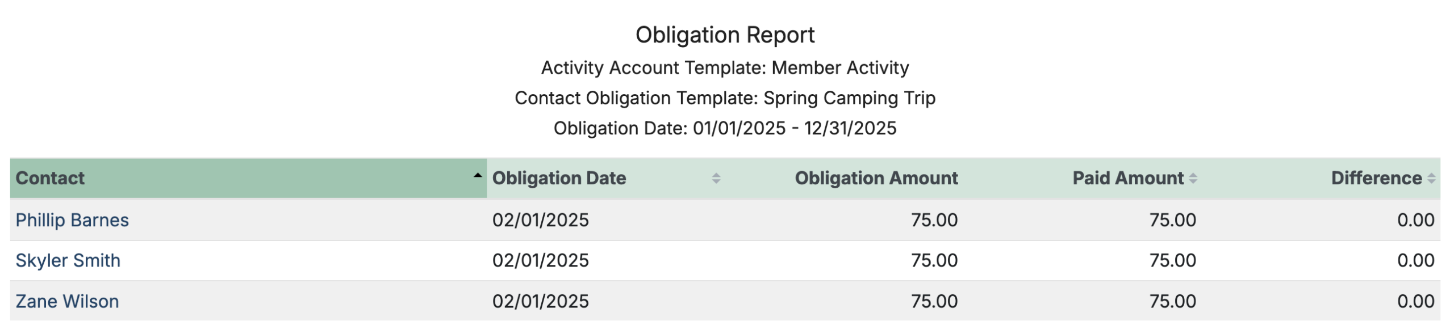Click the sort arrows beside Paid Amount
The width and height of the screenshot is (1454, 334).
pos(1193,178)
